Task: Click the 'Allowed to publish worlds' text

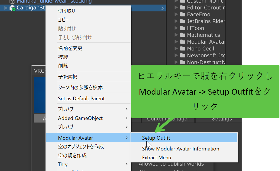Action: click(x=171, y=164)
